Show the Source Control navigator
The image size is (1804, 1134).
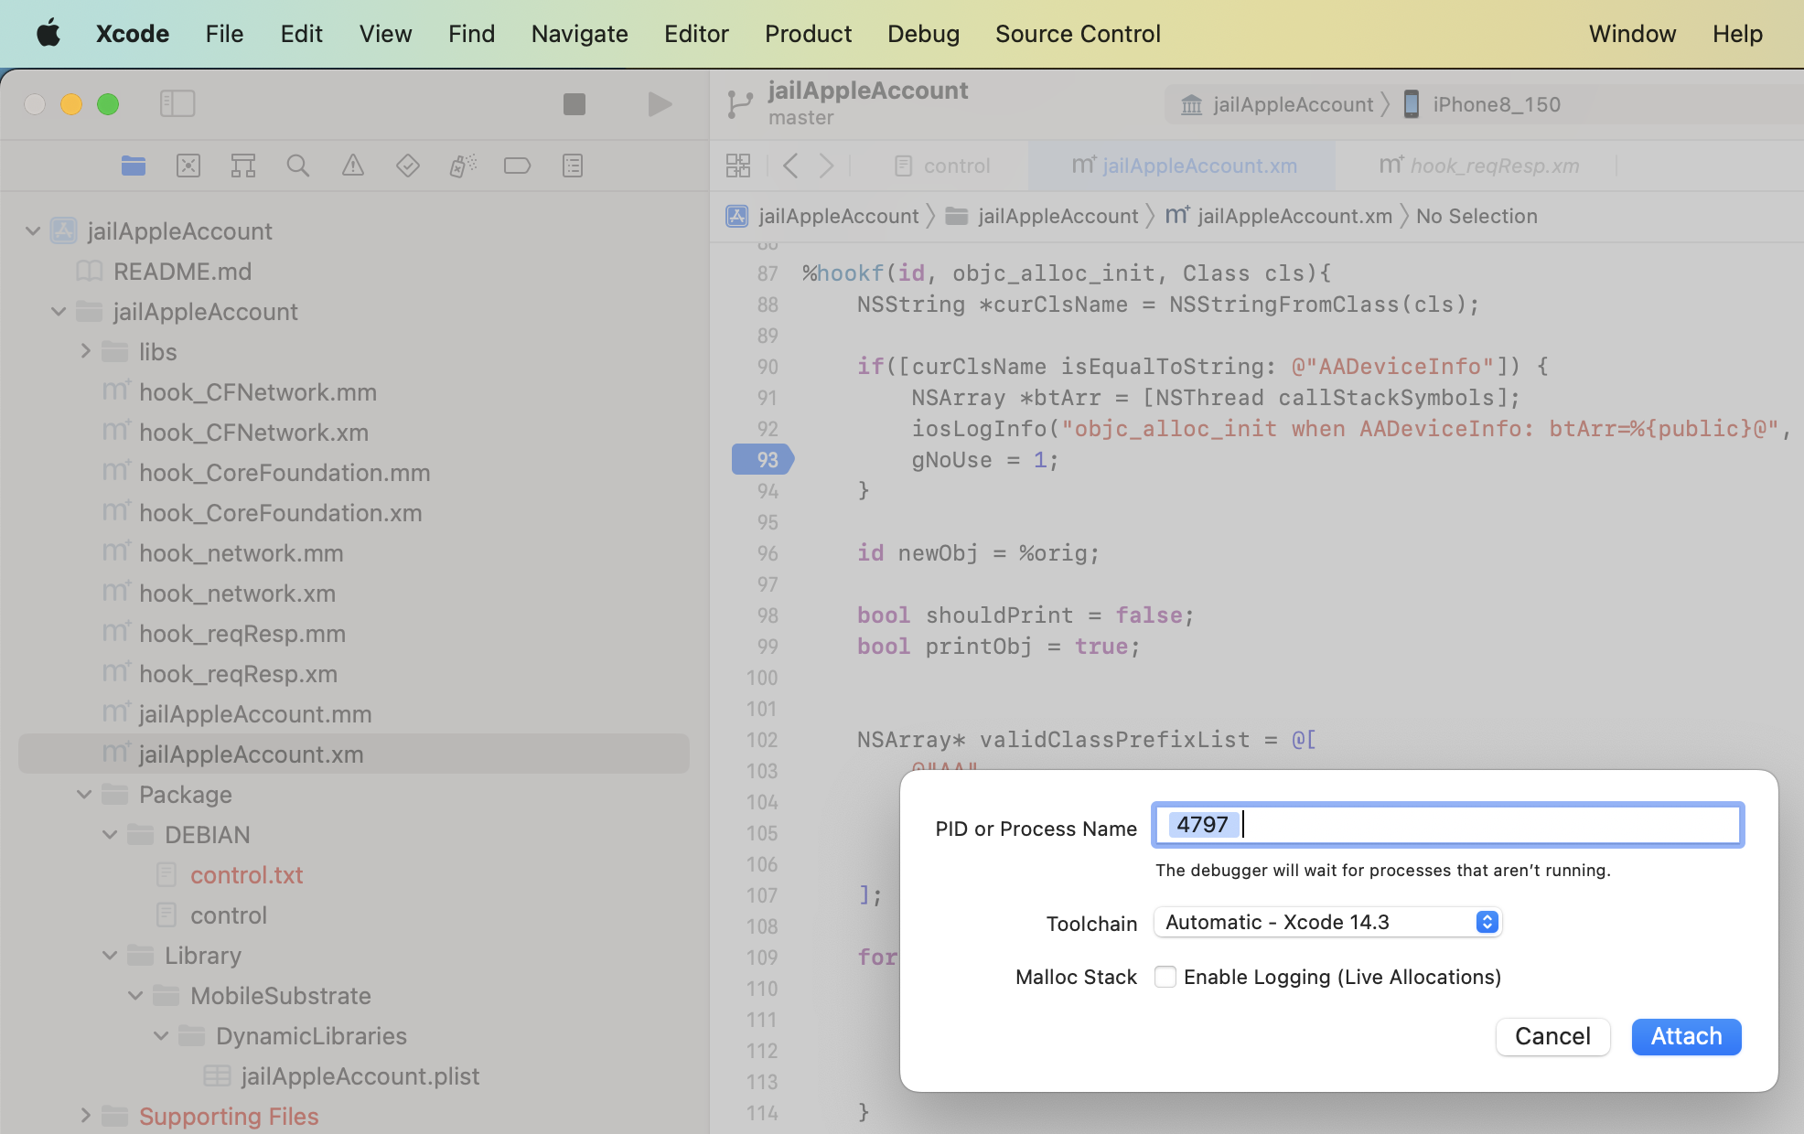tap(188, 166)
